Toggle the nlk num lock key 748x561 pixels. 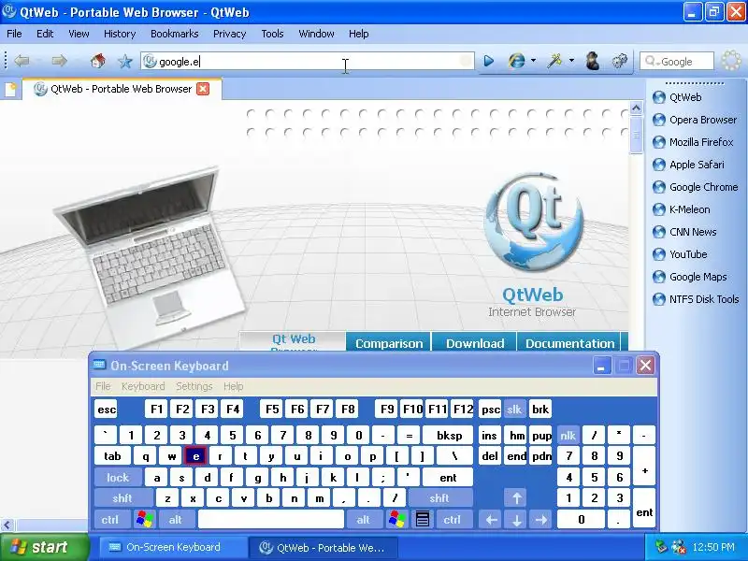[x=568, y=435]
